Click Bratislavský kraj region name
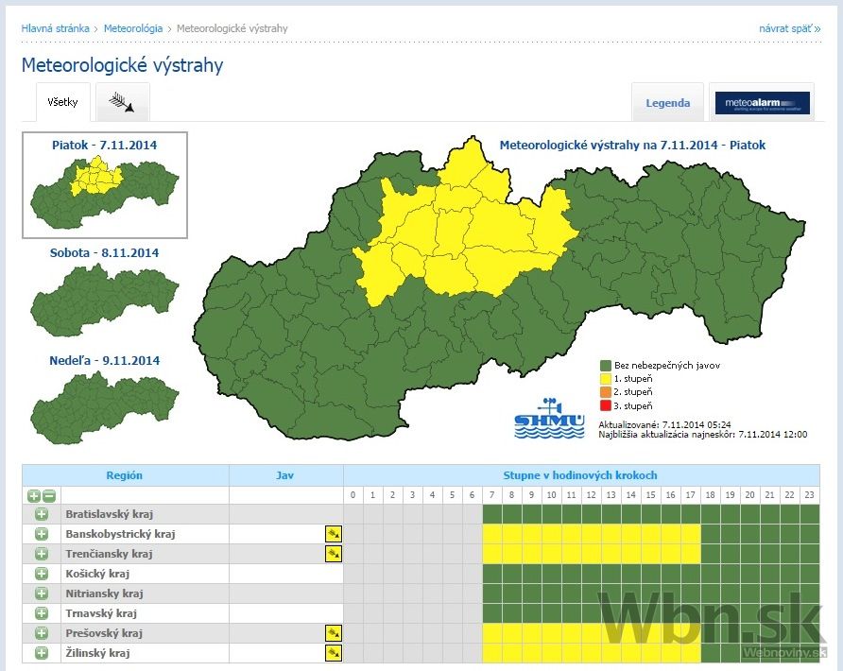The width and height of the screenshot is (843, 671). pyautogui.click(x=109, y=514)
